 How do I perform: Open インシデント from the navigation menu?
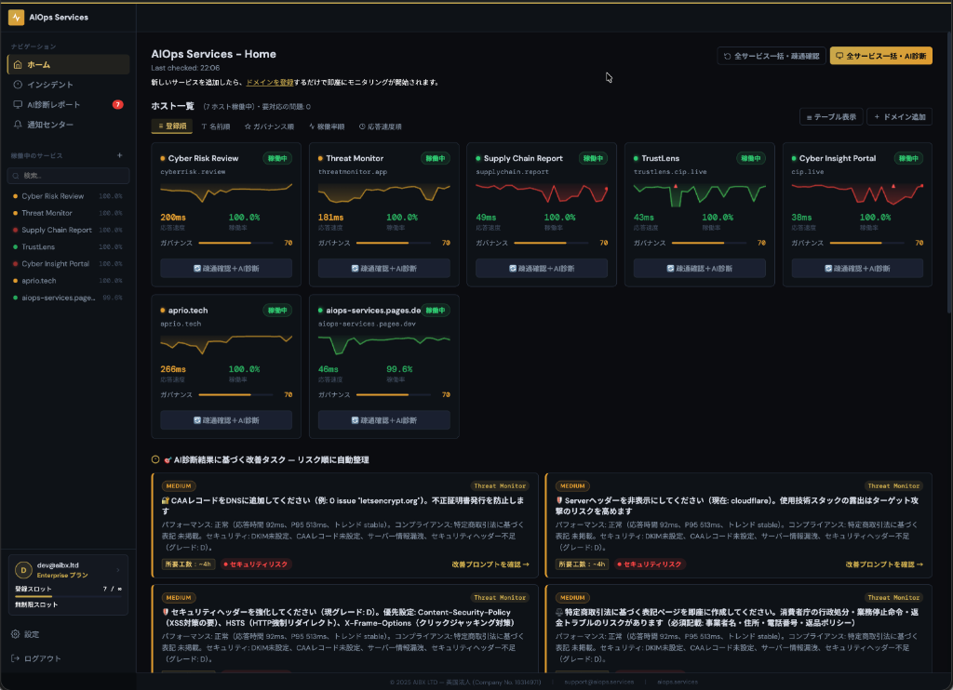coord(50,85)
